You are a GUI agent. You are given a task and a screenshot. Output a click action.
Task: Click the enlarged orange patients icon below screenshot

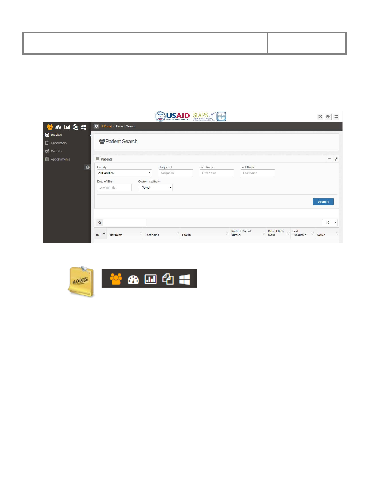[x=116, y=279]
